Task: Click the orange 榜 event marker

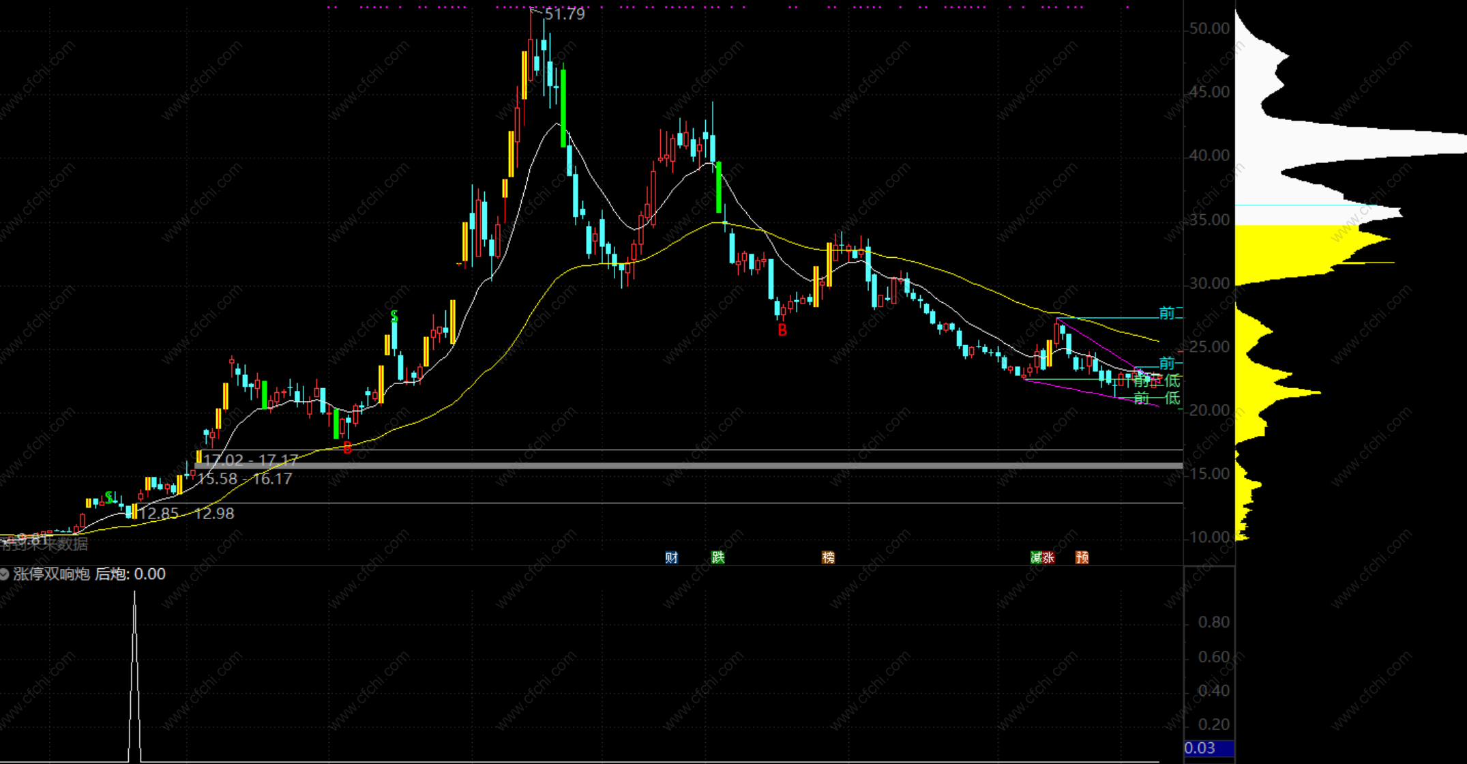Action: pos(828,557)
